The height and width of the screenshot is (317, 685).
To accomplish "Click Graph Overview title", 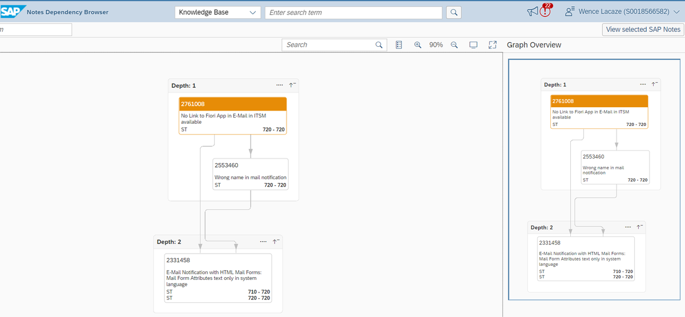I will (534, 45).
